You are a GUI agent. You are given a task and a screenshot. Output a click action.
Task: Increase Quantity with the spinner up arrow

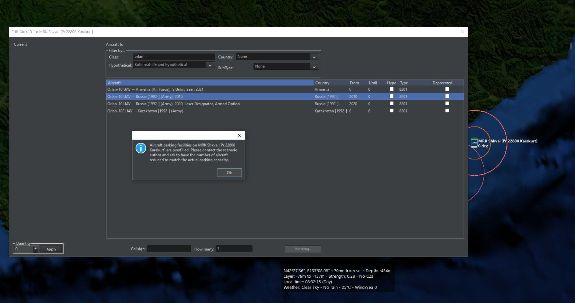click(36, 248)
